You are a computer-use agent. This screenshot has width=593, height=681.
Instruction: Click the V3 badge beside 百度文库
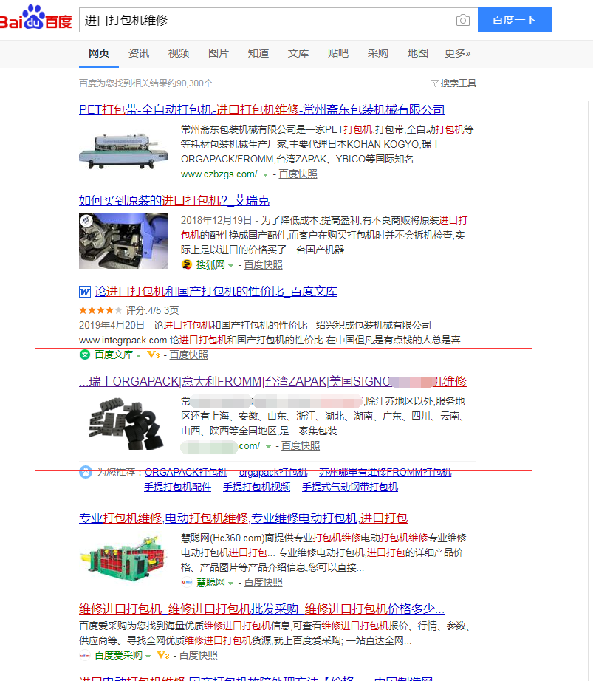click(x=154, y=355)
